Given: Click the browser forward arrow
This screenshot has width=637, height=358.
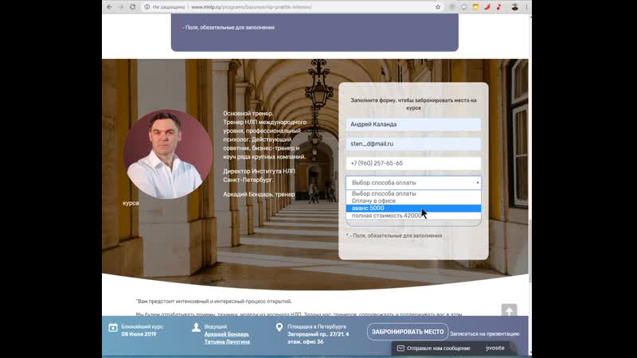Looking at the screenshot, I should (121, 7).
